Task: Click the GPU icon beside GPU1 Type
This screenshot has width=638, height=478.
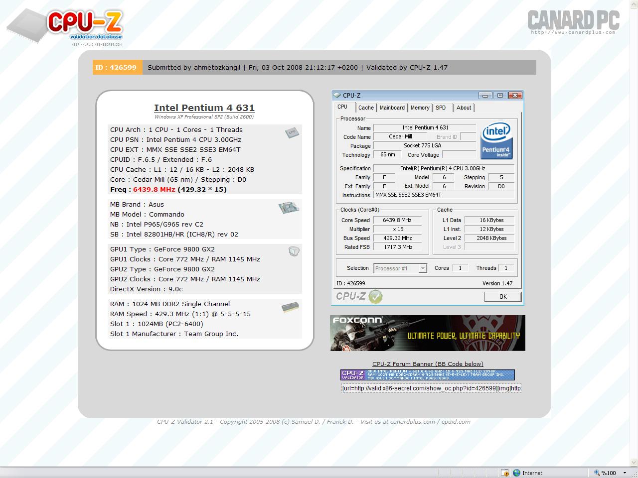Action: tap(294, 251)
